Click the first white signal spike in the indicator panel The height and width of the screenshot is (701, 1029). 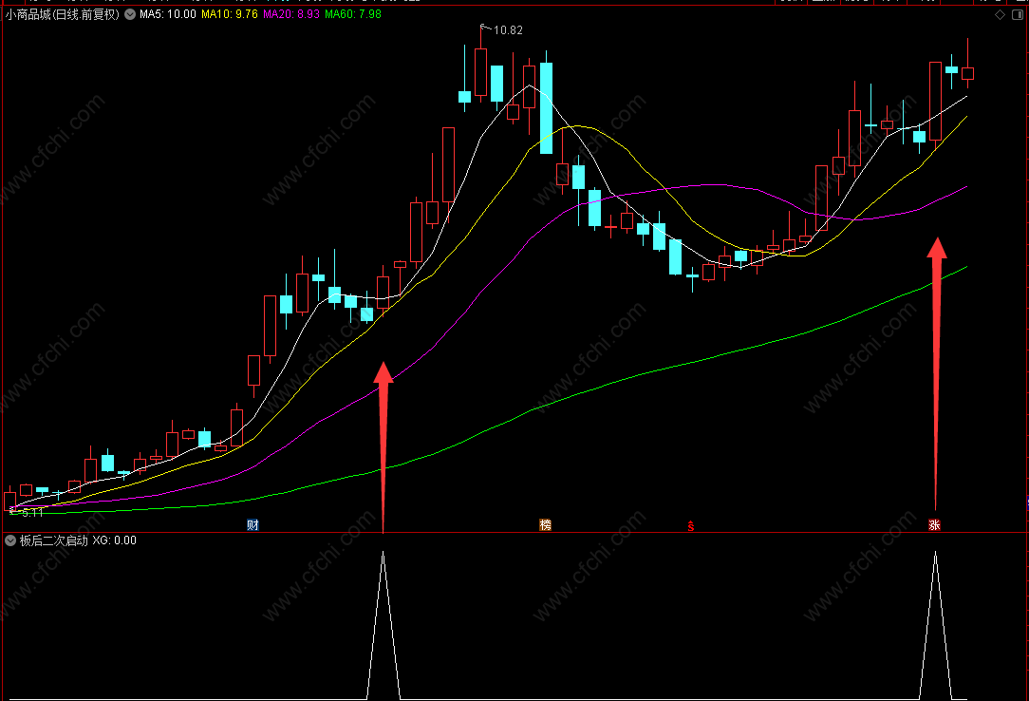(384, 625)
